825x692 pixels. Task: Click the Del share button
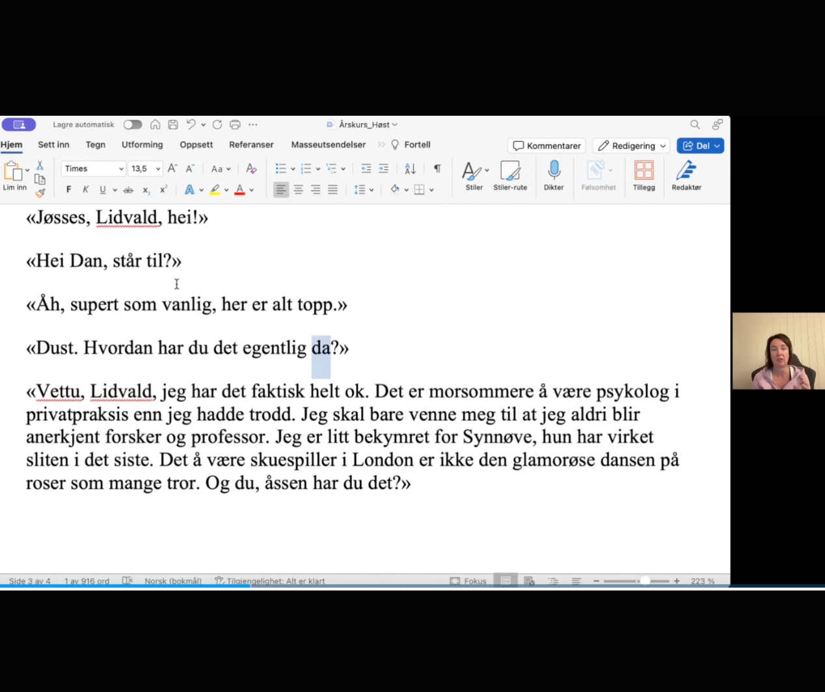pyautogui.click(x=695, y=146)
